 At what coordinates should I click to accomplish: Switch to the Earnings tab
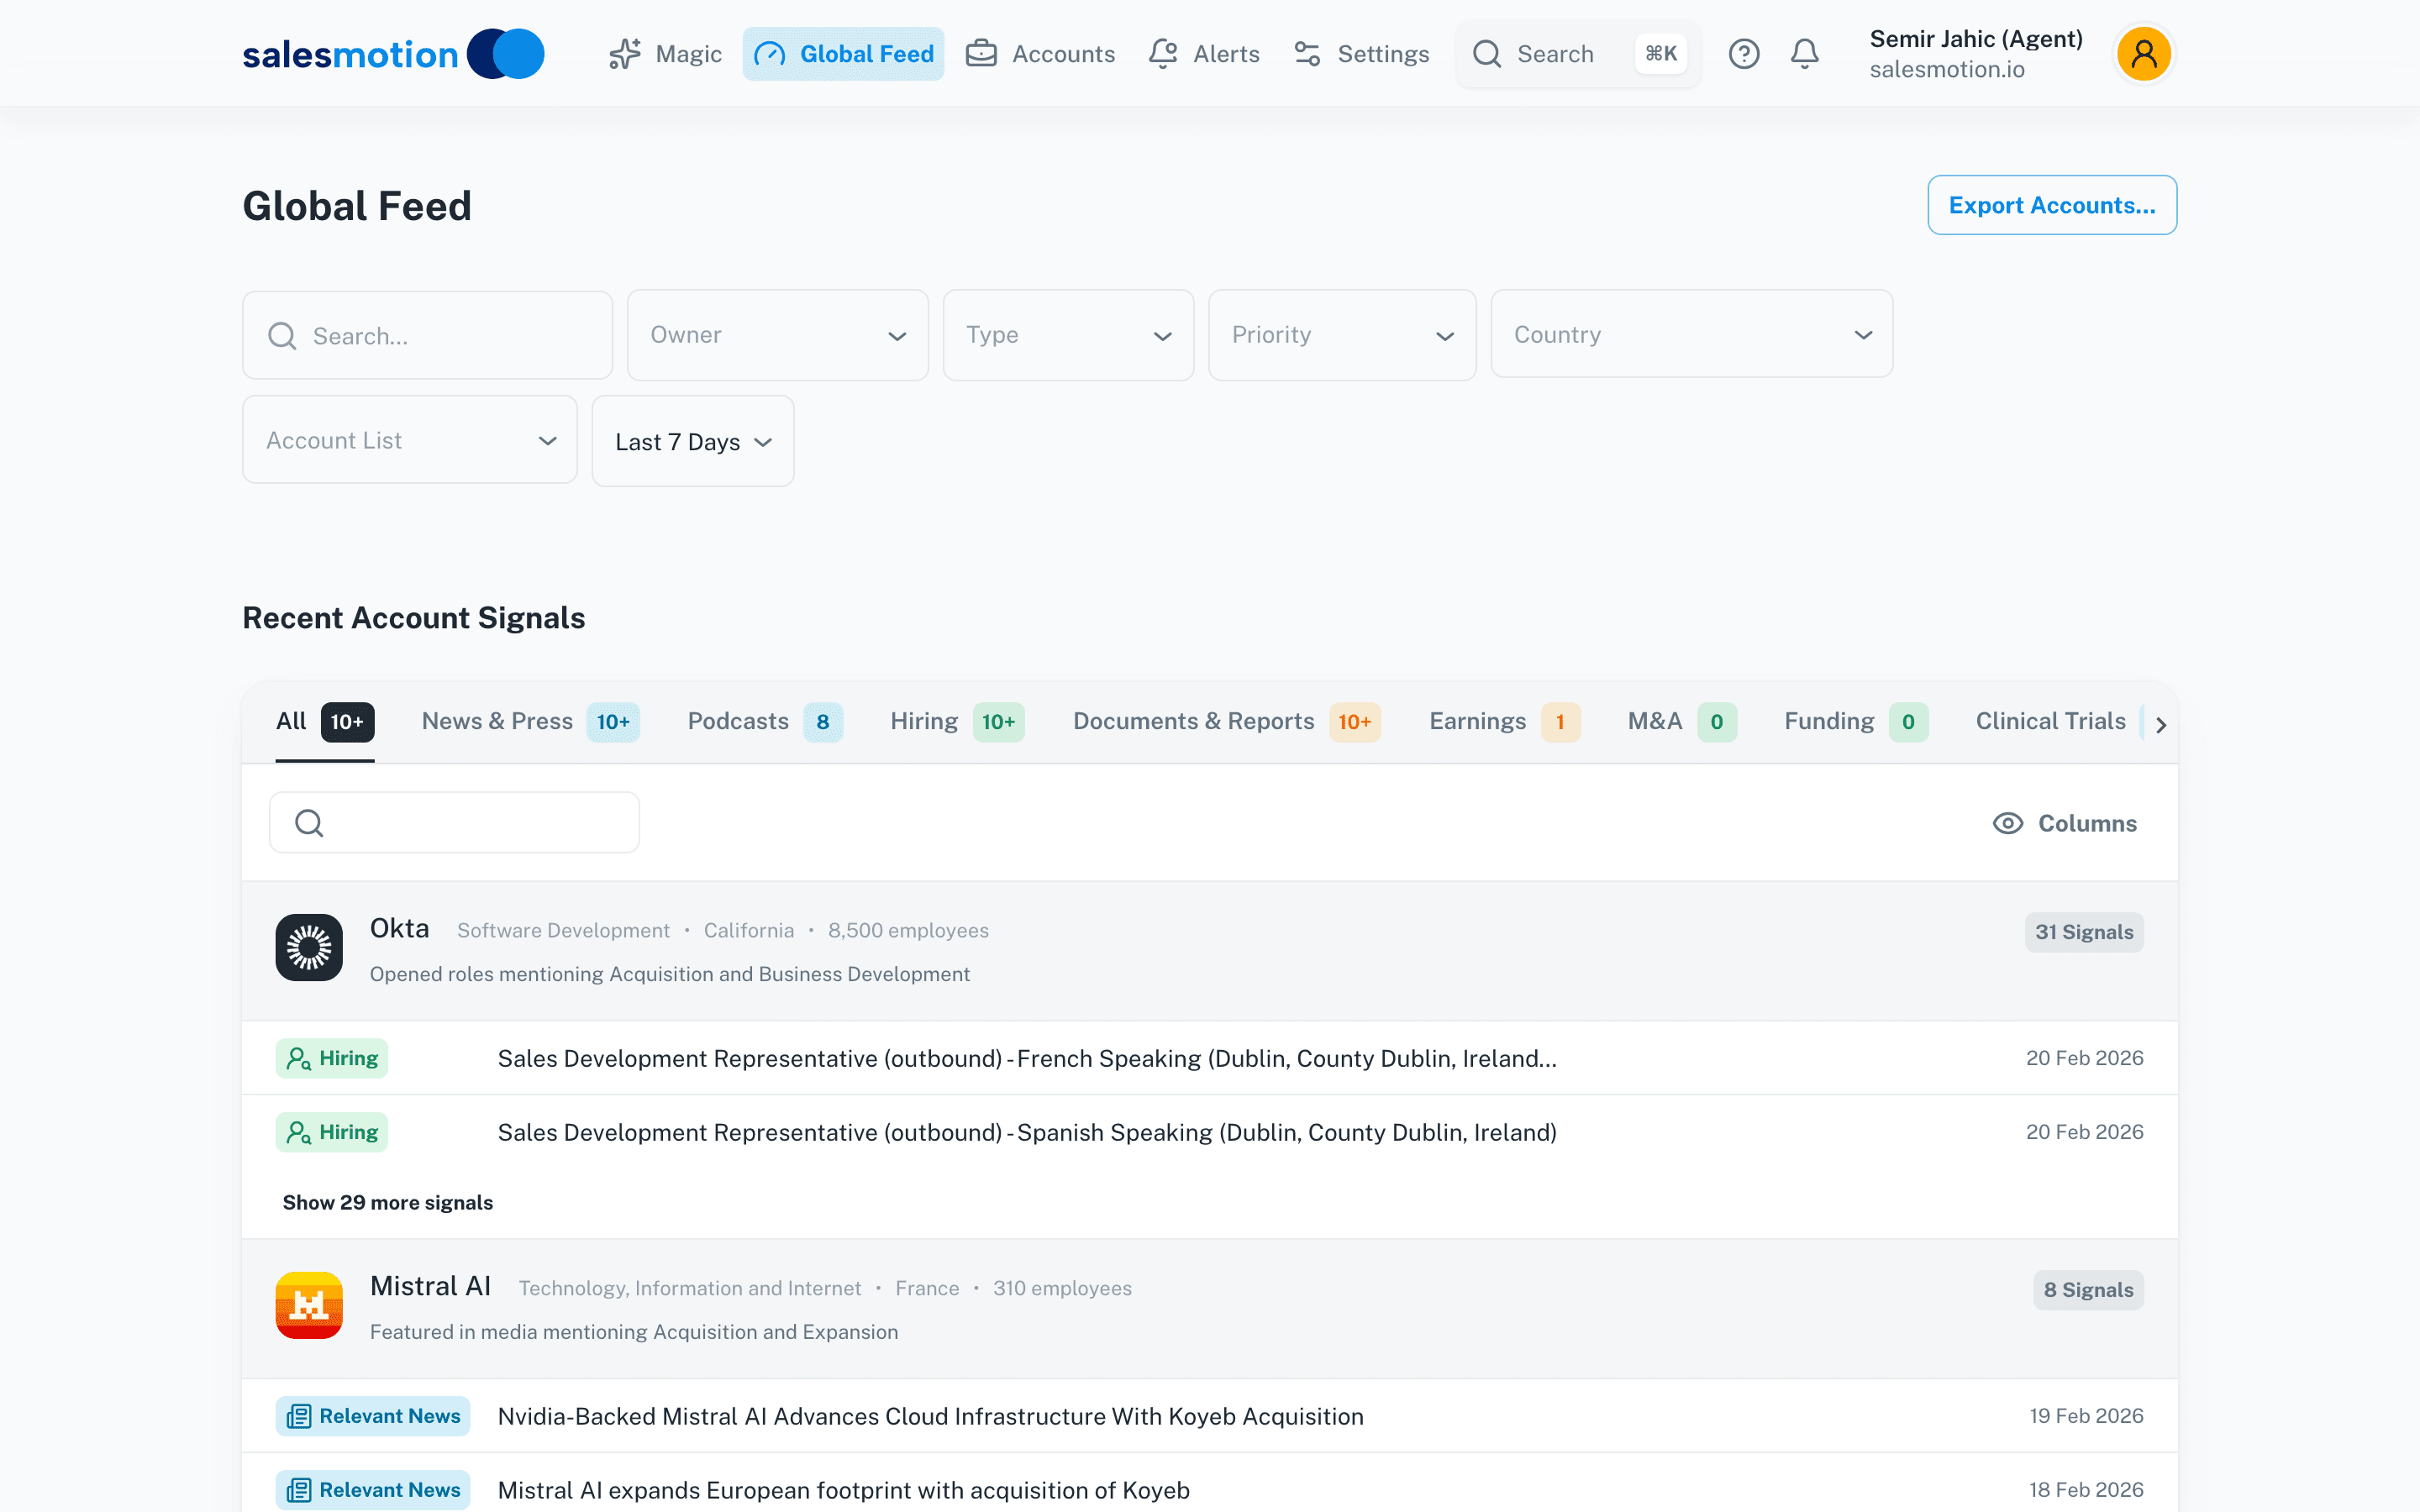(x=1504, y=722)
